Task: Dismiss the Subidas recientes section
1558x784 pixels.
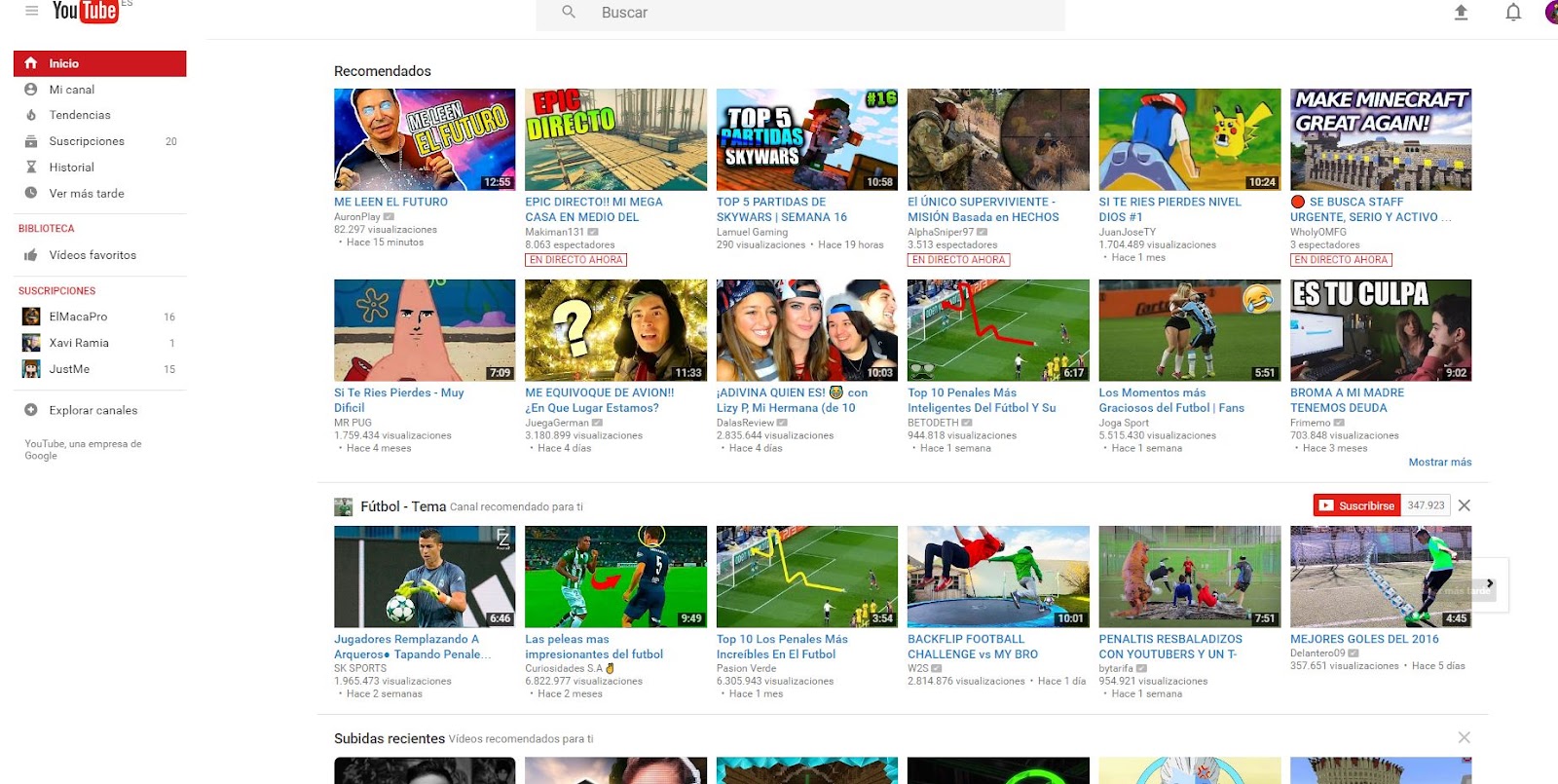Action: [1465, 737]
